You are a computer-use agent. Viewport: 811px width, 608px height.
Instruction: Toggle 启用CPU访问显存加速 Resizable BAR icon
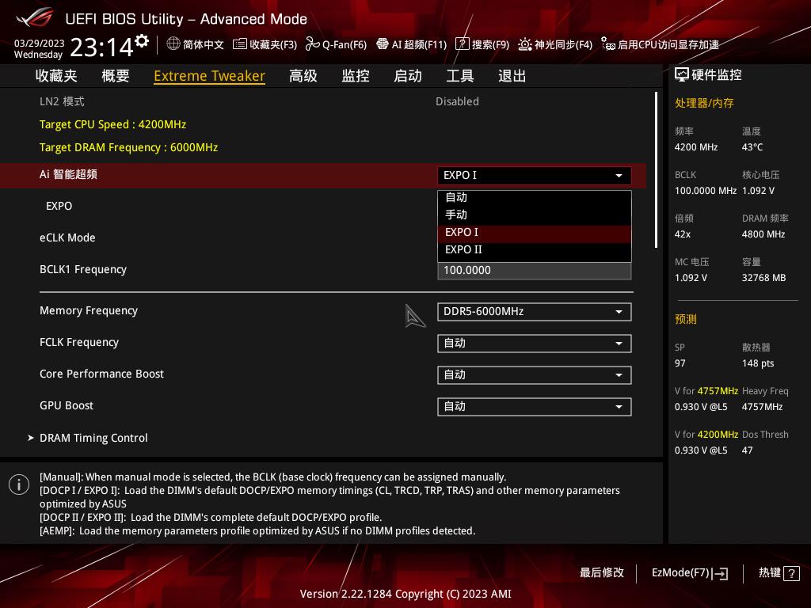[607, 44]
